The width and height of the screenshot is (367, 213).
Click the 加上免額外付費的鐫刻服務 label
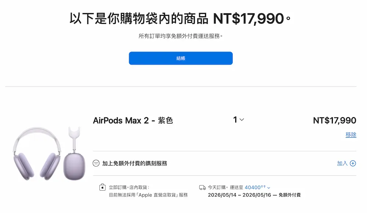click(134, 163)
